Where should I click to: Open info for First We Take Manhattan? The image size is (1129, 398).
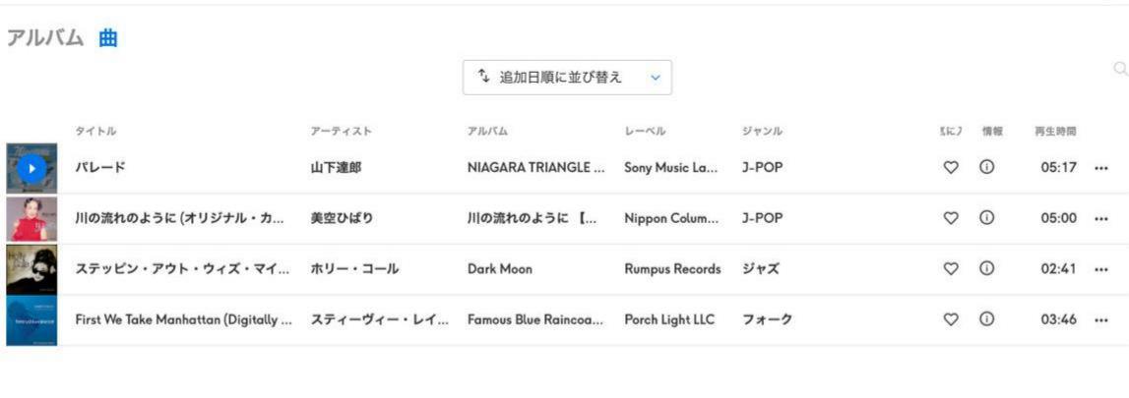(x=986, y=319)
